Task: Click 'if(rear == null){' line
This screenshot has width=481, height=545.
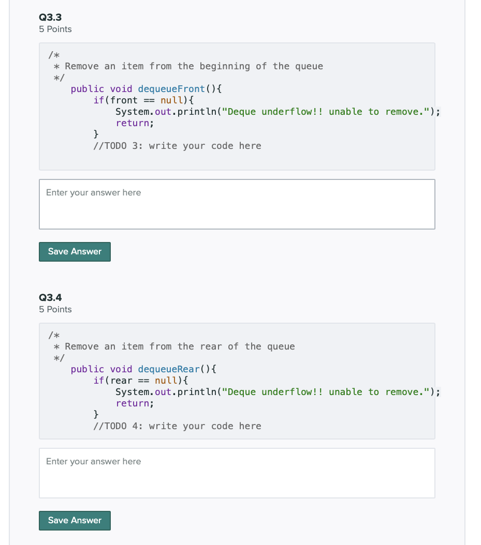Action: (x=141, y=381)
